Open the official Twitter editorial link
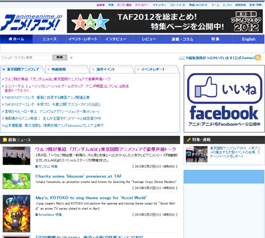265x238 pixels. 217,58
